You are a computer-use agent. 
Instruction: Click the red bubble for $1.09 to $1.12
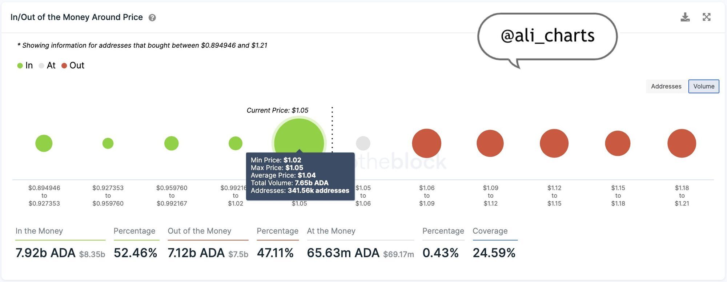tap(490, 143)
